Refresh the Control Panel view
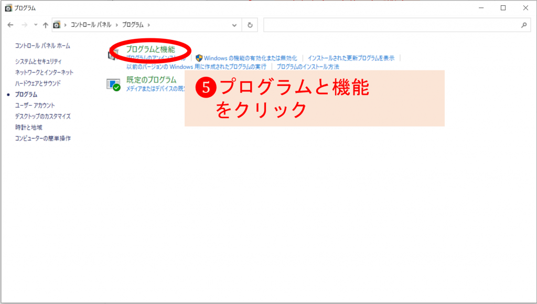This screenshot has height=304, width=537. click(x=250, y=25)
